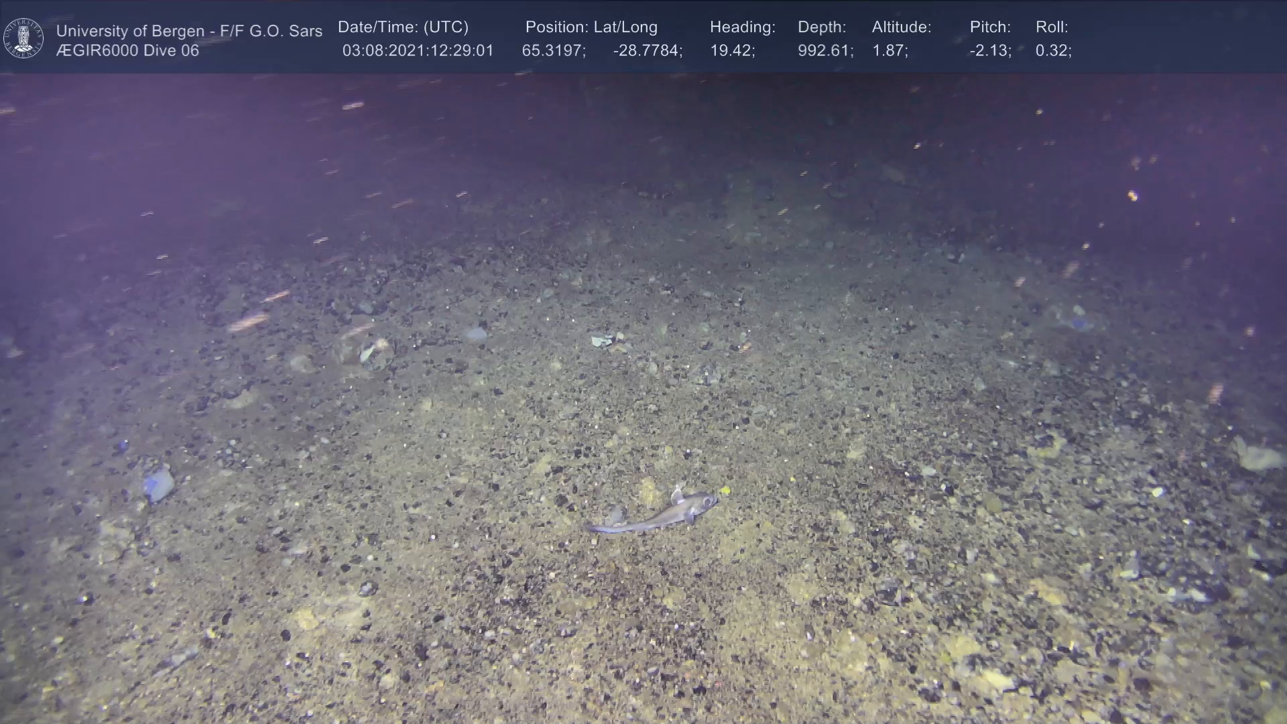The image size is (1287, 724).
Task: Click the Date/Time (UTC) header
Action: (x=403, y=27)
